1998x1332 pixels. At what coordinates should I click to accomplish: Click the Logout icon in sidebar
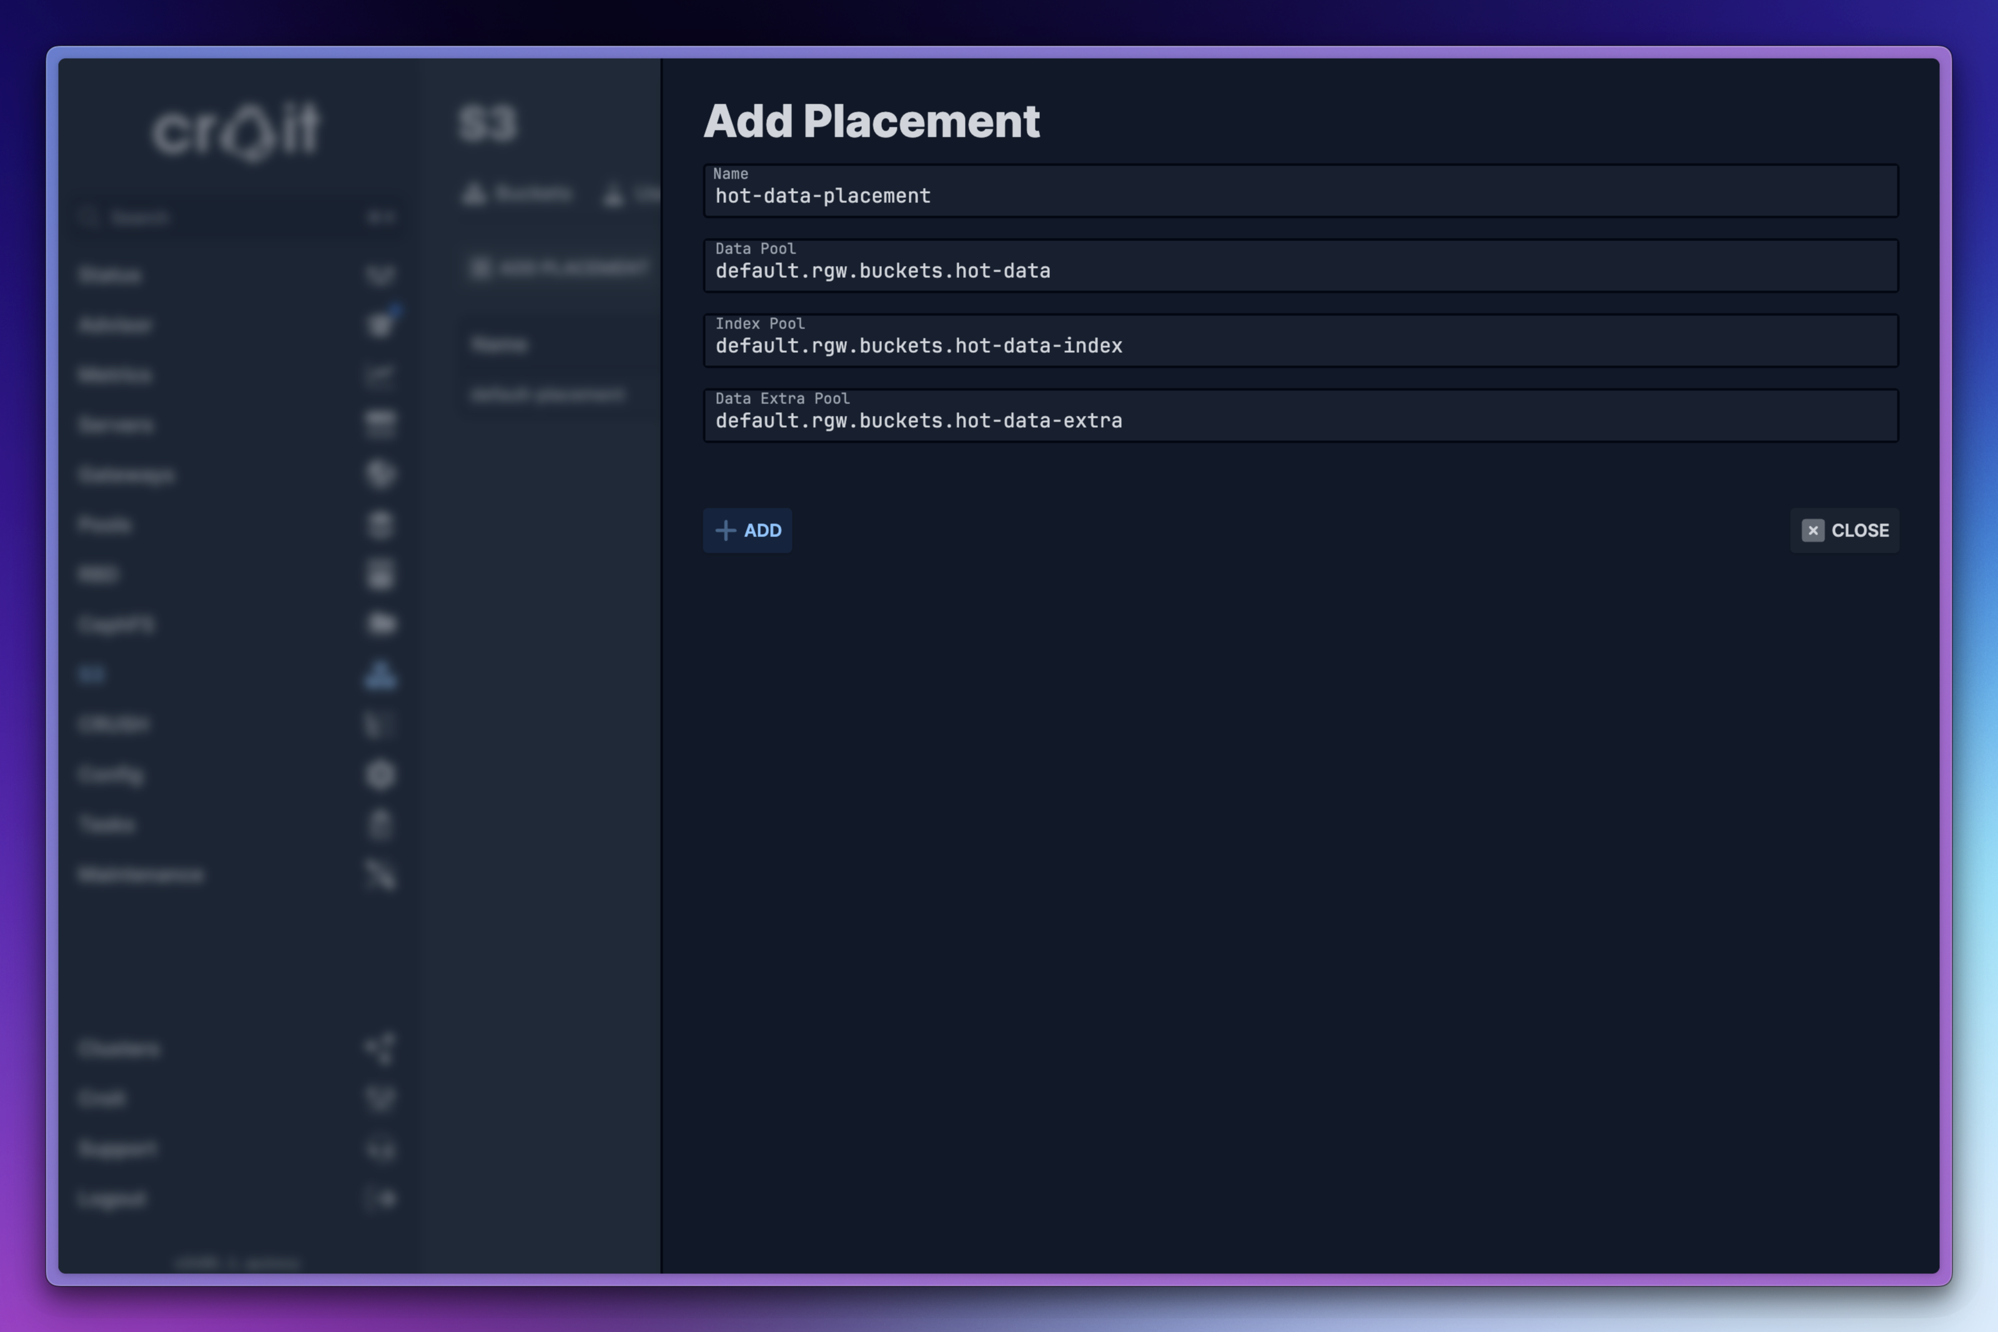pos(380,1198)
